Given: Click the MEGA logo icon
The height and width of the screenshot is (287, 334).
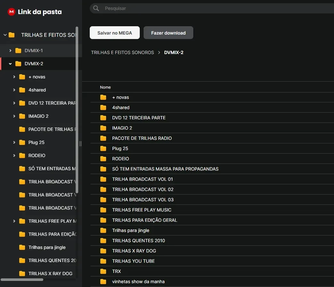Looking at the screenshot, I should 12,12.
